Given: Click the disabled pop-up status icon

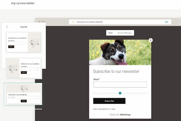Looking at the screenshot, I should point(73,22).
